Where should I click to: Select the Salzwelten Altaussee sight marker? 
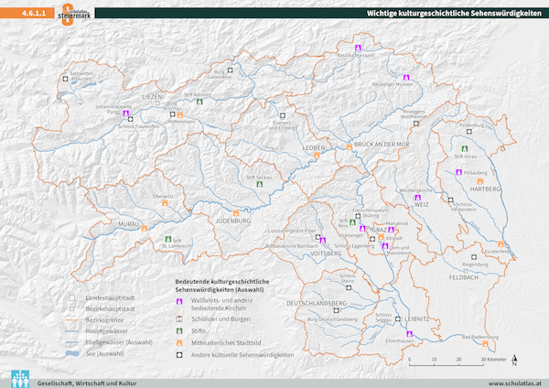[x=65, y=79]
